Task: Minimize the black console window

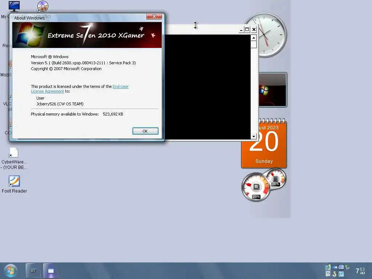Action: pyautogui.click(x=241, y=29)
